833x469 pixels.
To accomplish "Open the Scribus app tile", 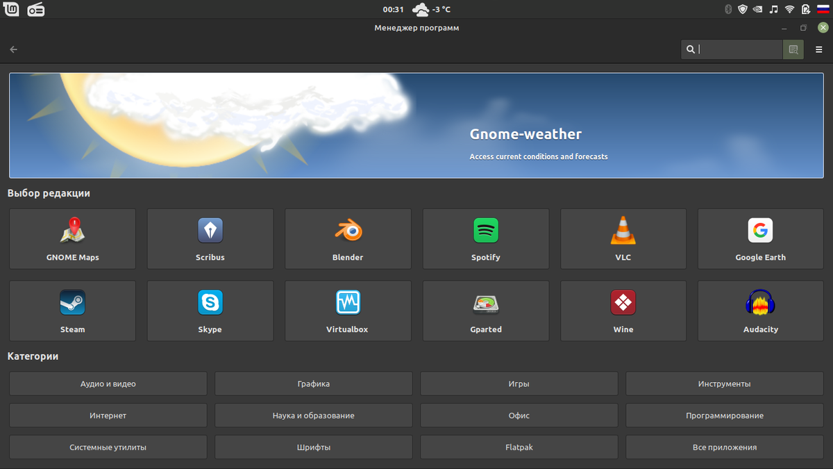I will pyautogui.click(x=210, y=238).
